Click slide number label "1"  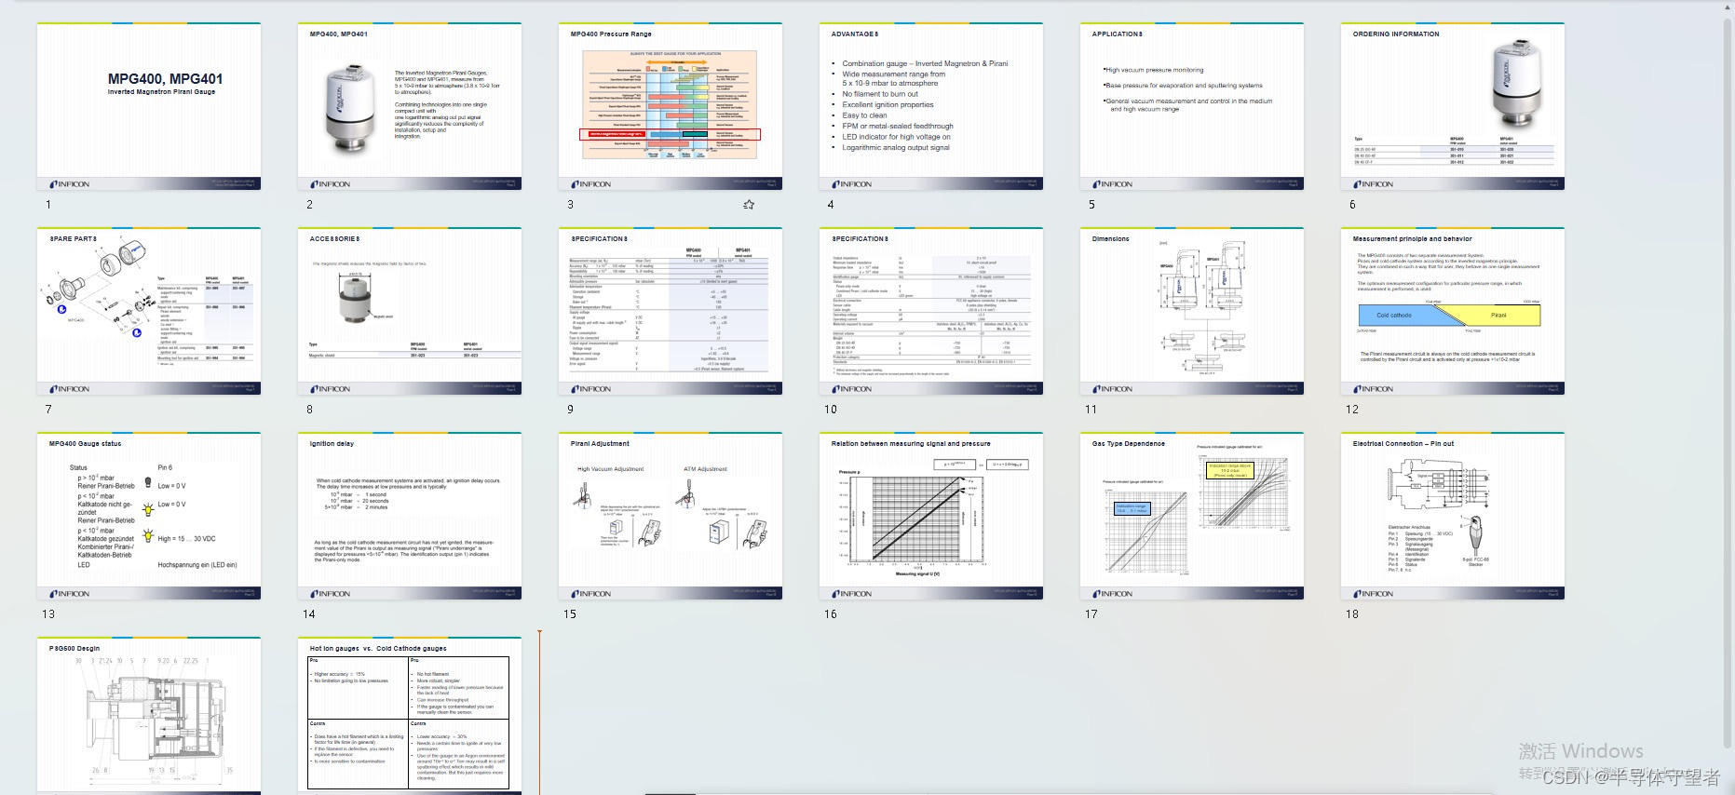[x=48, y=204]
